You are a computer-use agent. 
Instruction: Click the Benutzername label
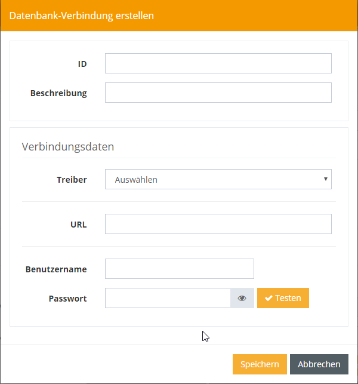pyautogui.click(x=56, y=269)
